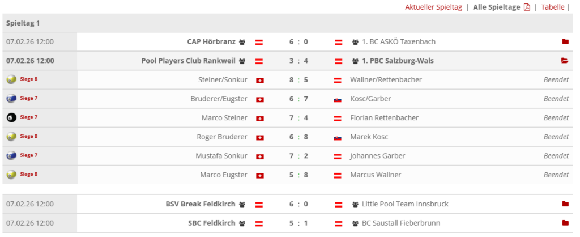
Task: Switch to the Tabelle view
Action: [x=552, y=7]
